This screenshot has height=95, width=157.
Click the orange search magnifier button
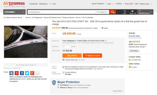[113, 12]
